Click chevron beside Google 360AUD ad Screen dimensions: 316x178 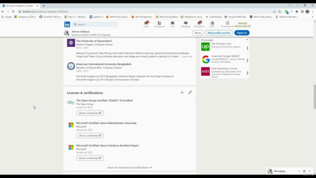click(247, 60)
